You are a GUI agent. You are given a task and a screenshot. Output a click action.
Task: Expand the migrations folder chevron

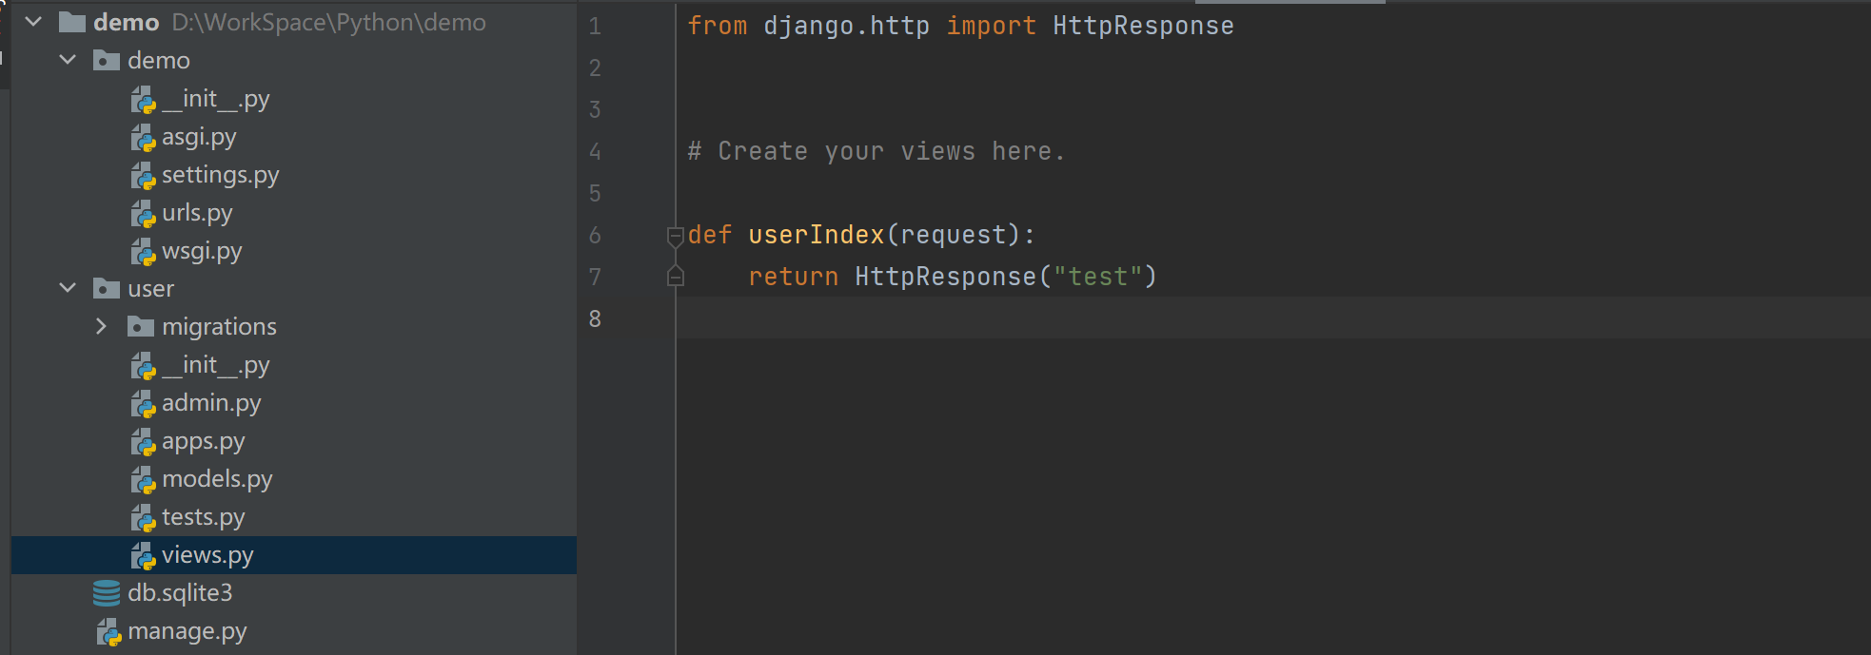(x=102, y=326)
